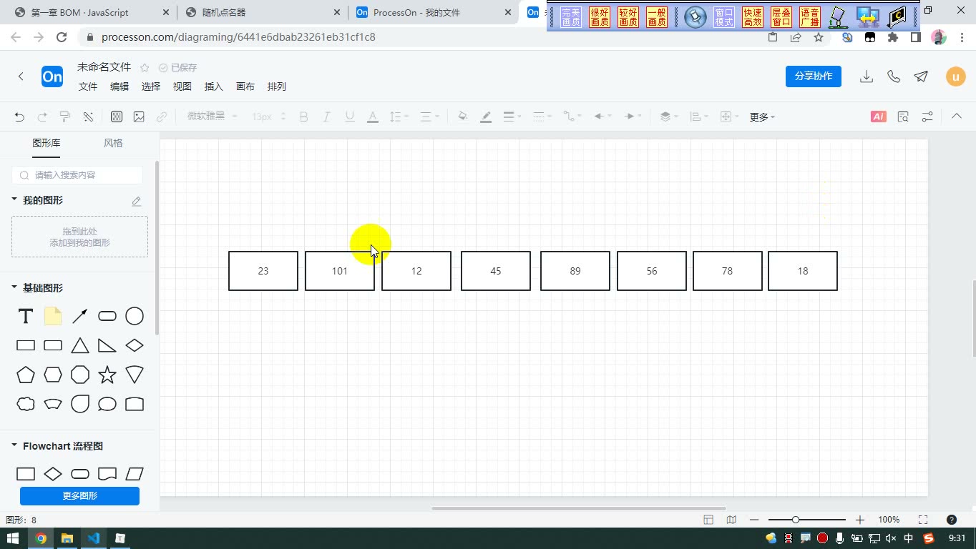Pick the cloud shape in basic shapes
The image size is (976, 549).
[26, 404]
